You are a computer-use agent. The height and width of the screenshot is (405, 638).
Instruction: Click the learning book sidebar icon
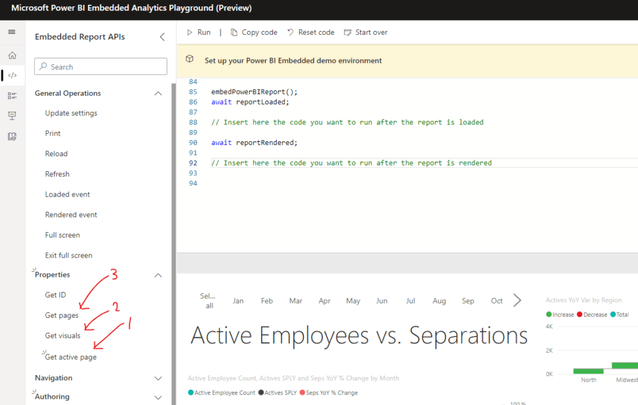click(x=12, y=136)
